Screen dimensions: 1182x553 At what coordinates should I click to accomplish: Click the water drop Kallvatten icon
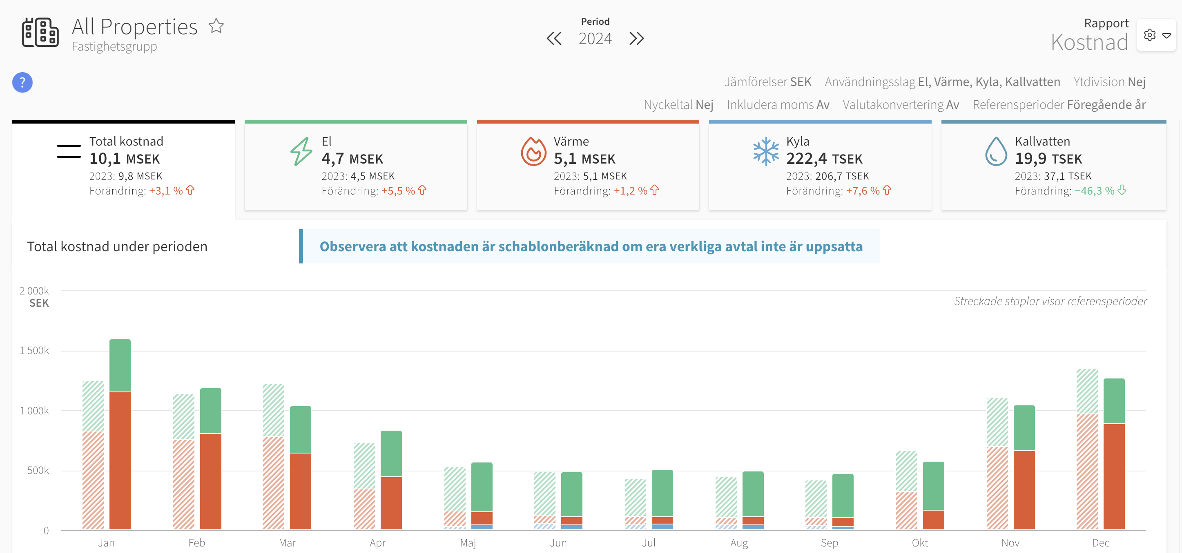[x=996, y=151]
